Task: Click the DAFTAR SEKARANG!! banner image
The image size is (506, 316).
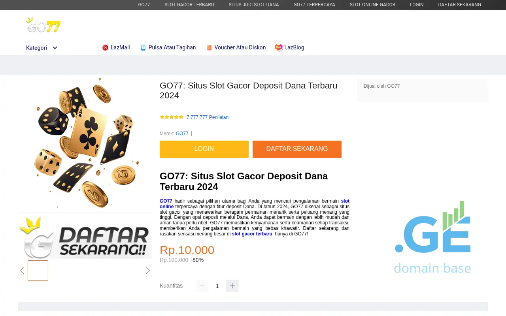Action: tap(85, 237)
